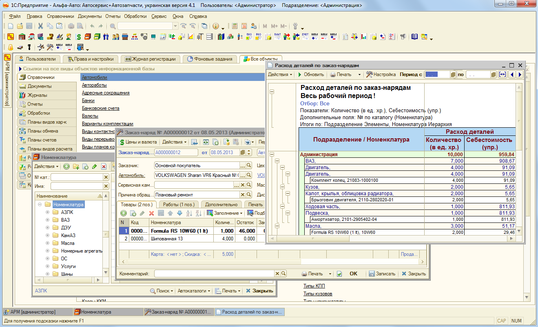Click the Имя filter input in Номенклатура
Viewport: 538px width, 327px height.
(77, 186)
